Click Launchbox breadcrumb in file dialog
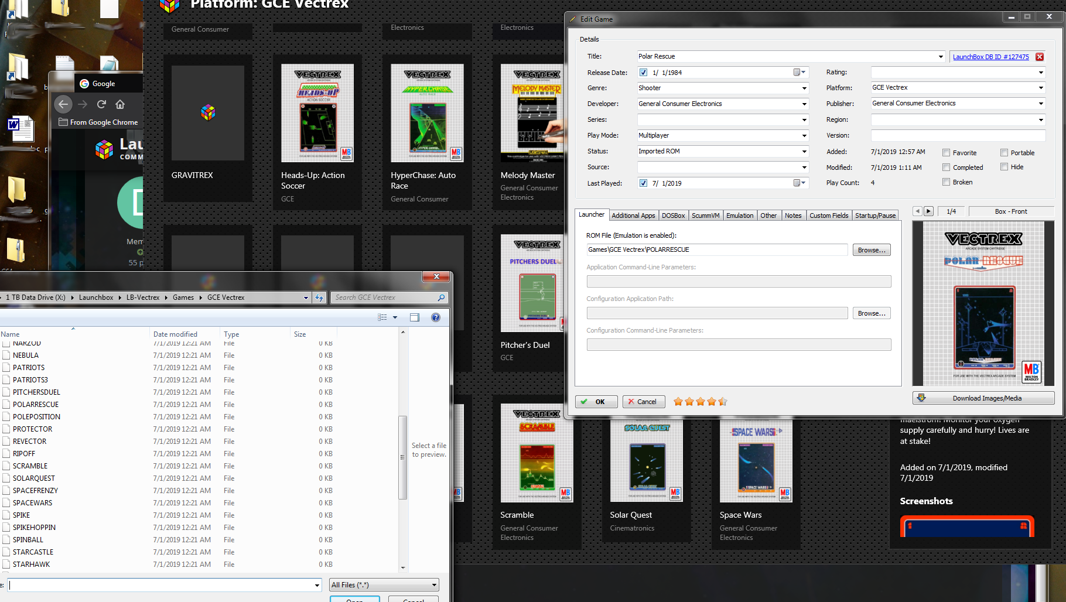Screen dimensions: 1066x602 (x=96, y=297)
